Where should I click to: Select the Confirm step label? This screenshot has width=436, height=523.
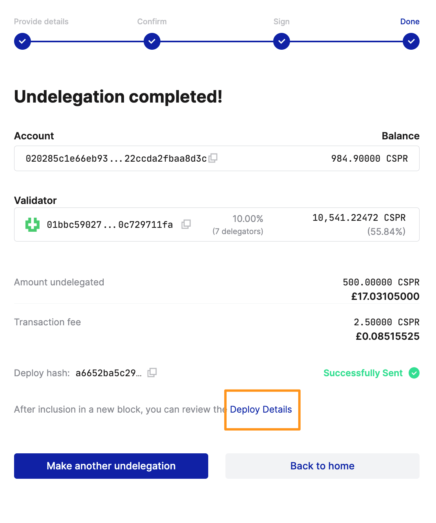pos(152,22)
